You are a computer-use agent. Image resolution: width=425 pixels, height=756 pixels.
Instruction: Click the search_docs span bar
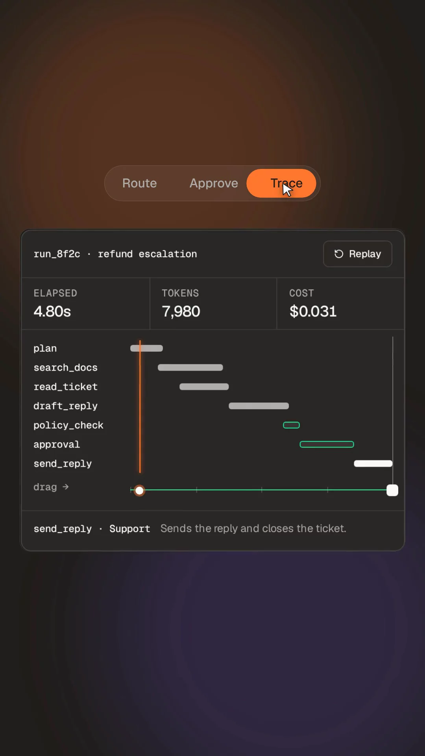tap(190, 367)
